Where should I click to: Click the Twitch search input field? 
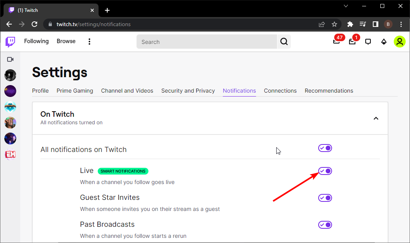coord(207,42)
